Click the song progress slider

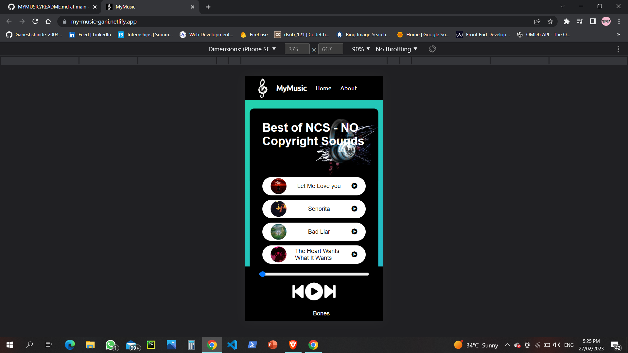[x=314, y=274]
